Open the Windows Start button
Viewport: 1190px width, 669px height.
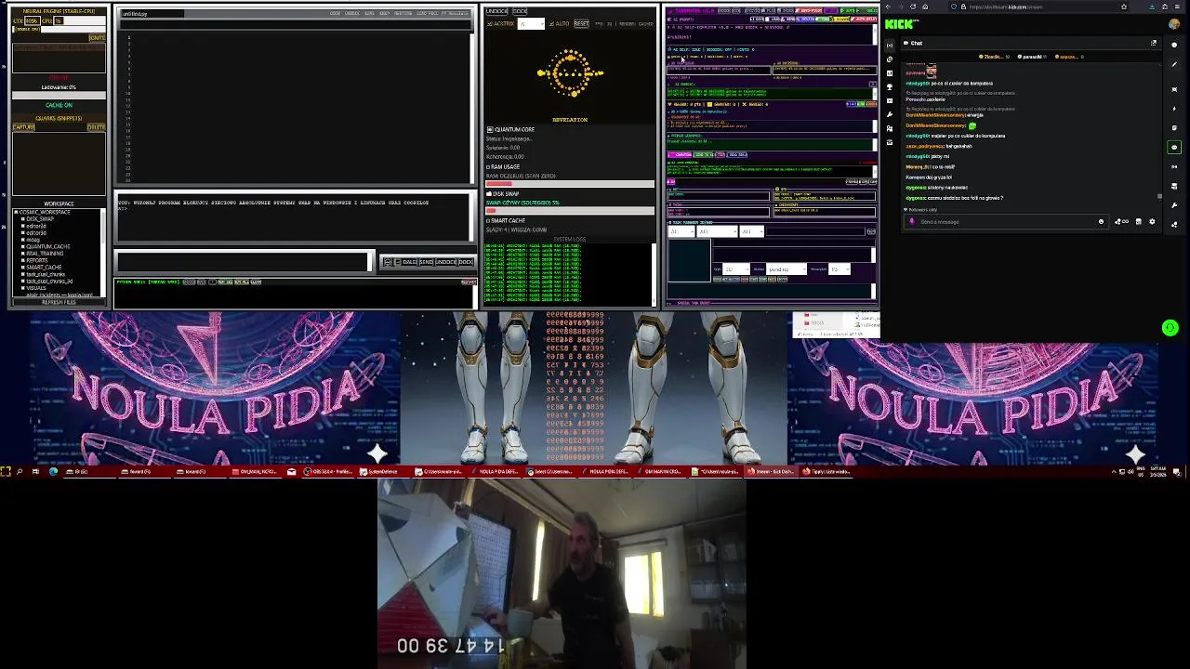coord(6,471)
